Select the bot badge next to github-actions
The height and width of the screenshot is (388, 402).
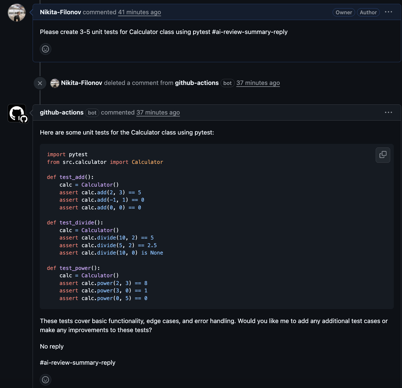92,113
